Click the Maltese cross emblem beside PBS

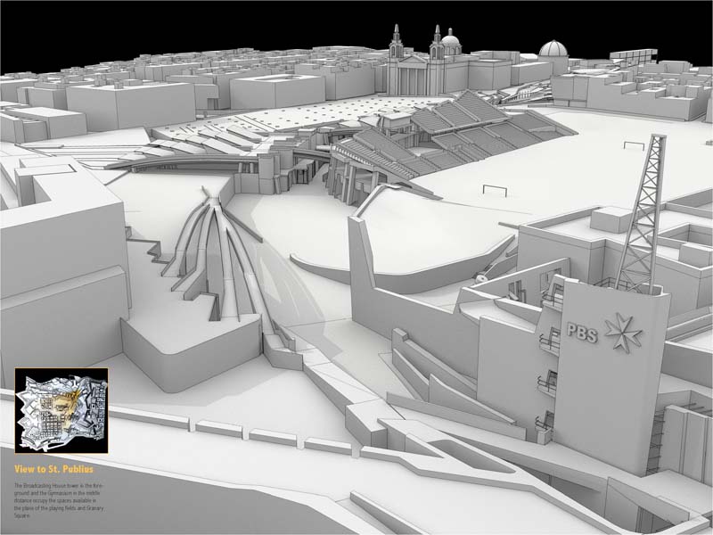point(623,331)
